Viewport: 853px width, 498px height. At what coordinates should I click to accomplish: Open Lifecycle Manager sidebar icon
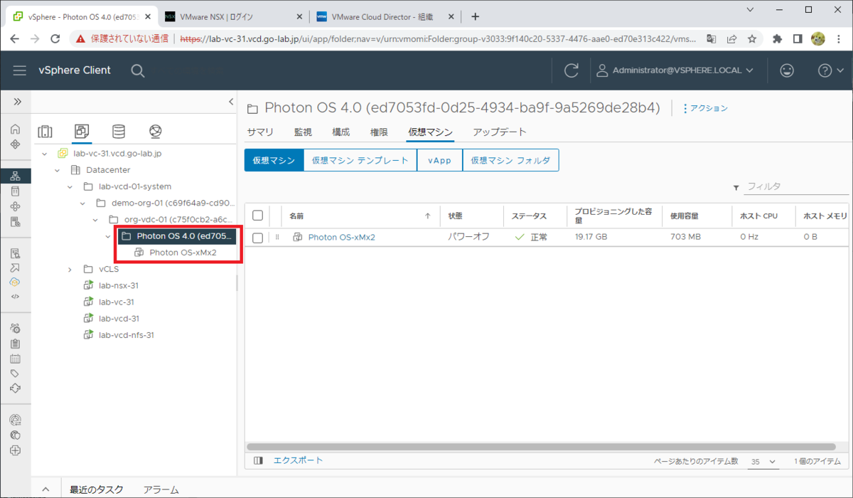(16, 388)
